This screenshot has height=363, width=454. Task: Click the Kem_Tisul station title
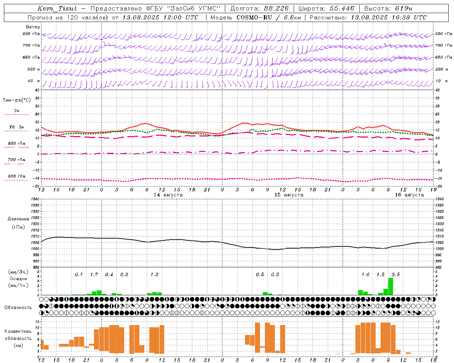click(57, 9)
